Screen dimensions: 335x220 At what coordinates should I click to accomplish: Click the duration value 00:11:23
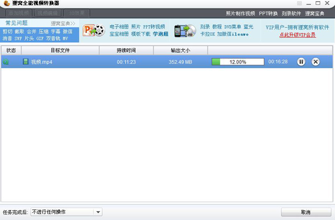[126, 62]
